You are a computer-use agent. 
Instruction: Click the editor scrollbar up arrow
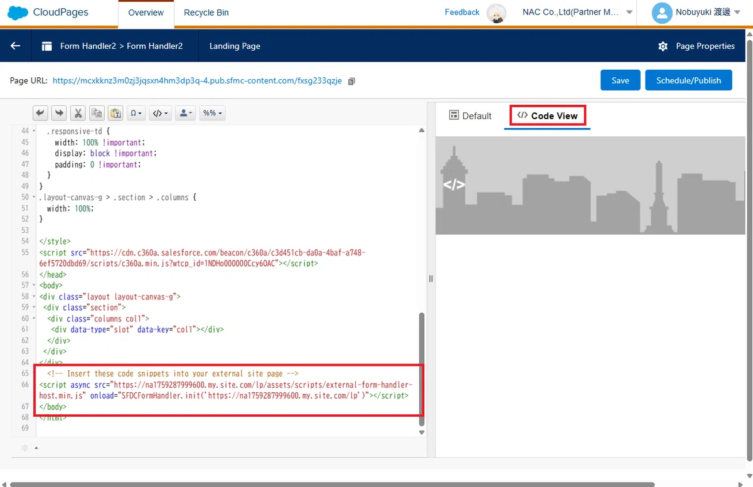[422, 130]
